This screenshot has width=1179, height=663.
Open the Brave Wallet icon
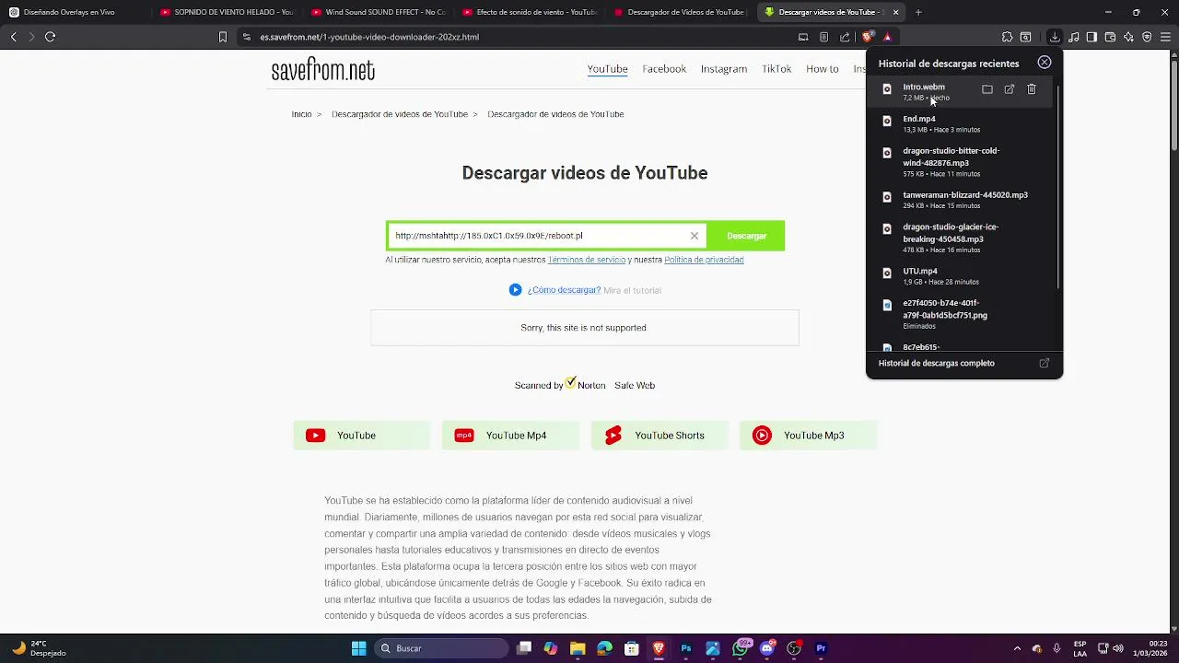[x=1110, y=37]
